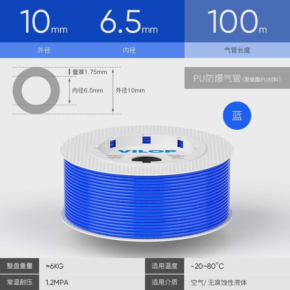The width and height of the screenshot is (290, 290).
Task: Click the 适用介质 spec header
Action: coord(165,282)
